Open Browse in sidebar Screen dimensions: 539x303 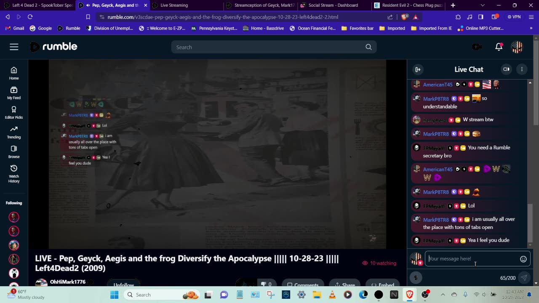[14, 151]
